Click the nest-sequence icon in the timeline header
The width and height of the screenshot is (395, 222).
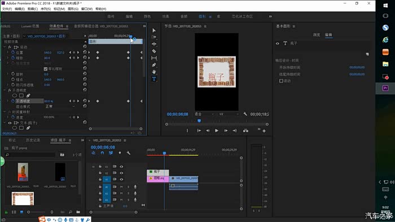(x=94, y=153)
